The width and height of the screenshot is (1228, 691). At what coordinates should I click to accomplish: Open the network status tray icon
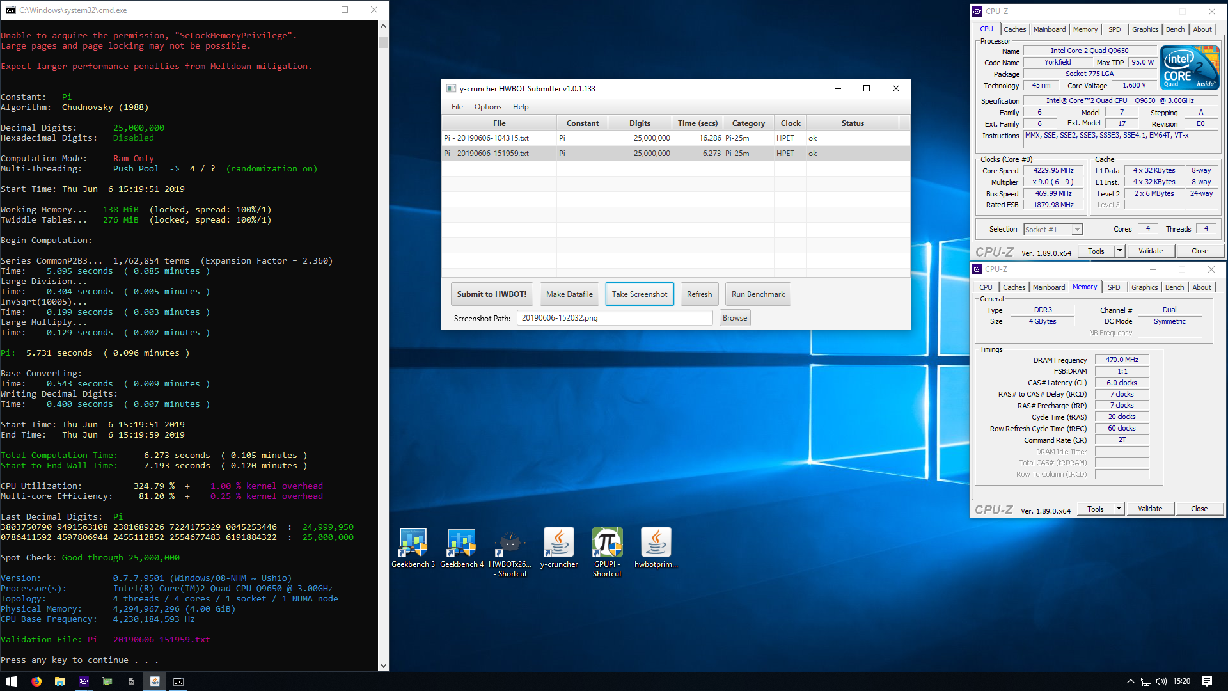click(x=1146, y=681)
